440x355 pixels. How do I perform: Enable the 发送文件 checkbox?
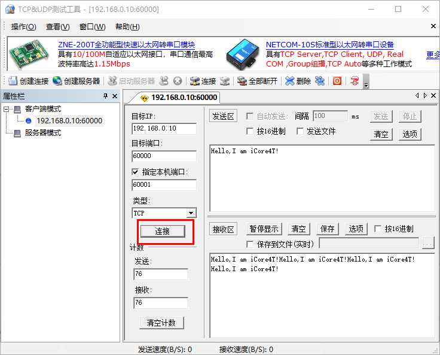coord(301,131)
